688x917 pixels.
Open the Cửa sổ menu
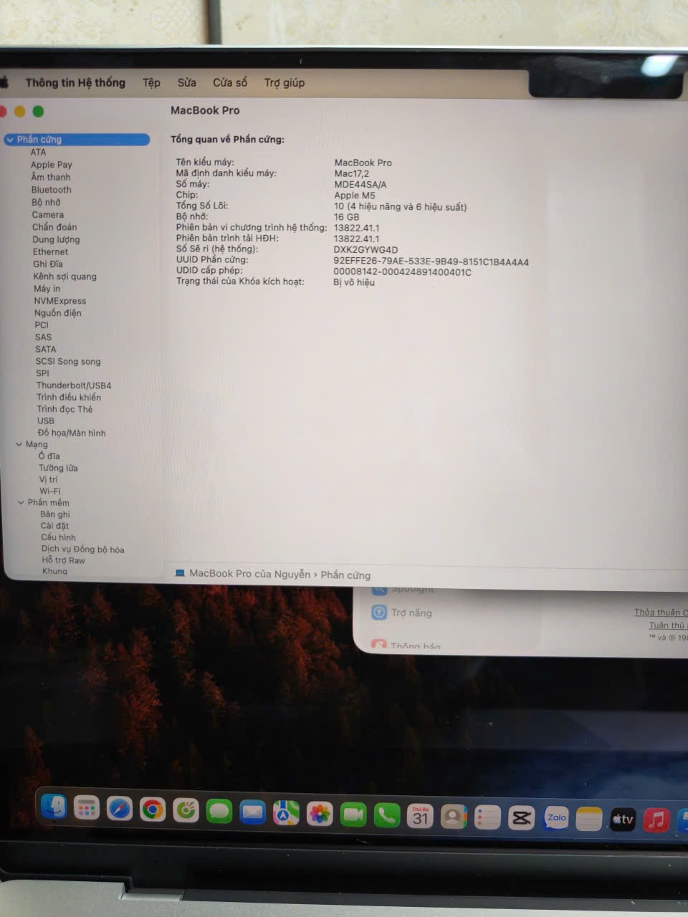click(229, 83)
